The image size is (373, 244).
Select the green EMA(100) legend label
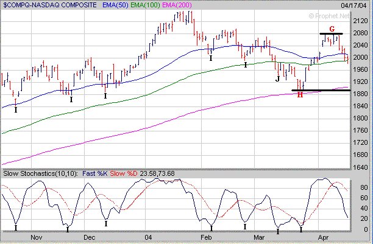[x=145, y=5]
